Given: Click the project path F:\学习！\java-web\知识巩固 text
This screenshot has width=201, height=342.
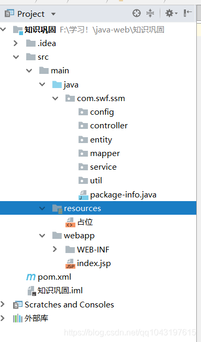Looking at the screenshot, I should pos(112,30).
